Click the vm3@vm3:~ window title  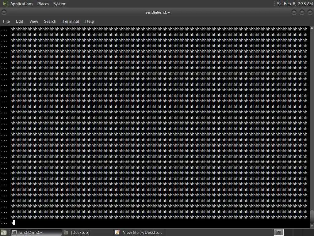pos(158,12)
